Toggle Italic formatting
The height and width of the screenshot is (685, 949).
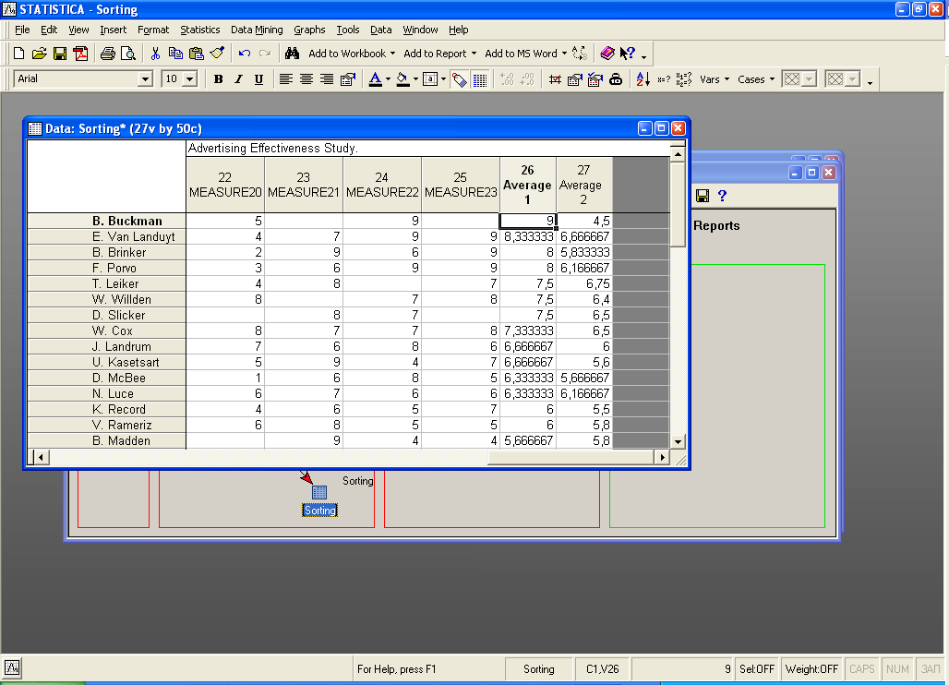[x=238, y=79]
